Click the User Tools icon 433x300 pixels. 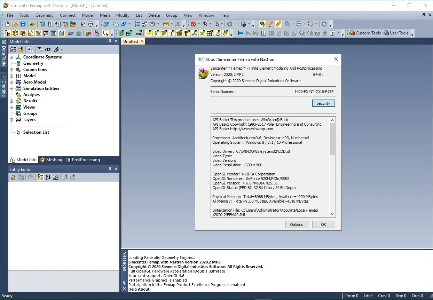pyautogui.click(x=386, y=33)
